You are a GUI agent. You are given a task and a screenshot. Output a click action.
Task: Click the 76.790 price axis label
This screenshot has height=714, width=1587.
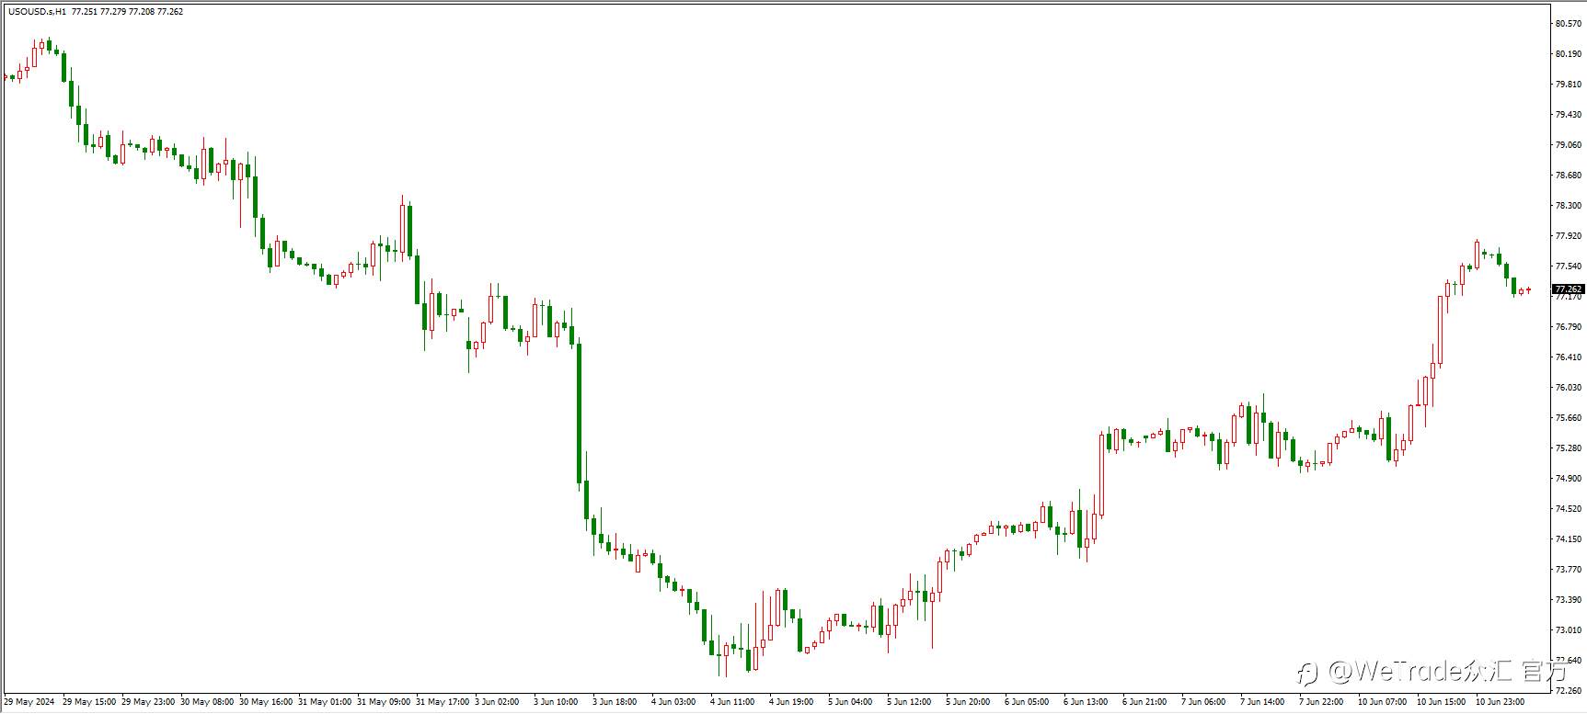pyautogui.click(x=1568, y=327)
